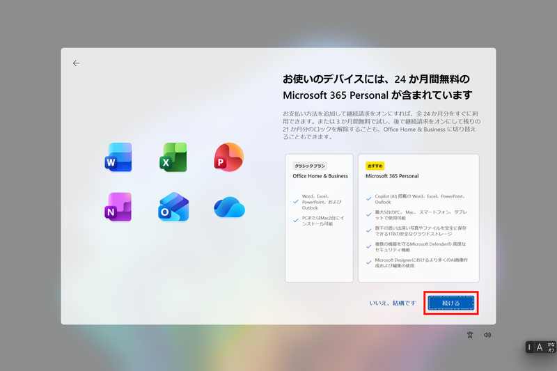Click the 最大5台のPC、Mac feature line
The image size is (557, 371).
[421, 215]
